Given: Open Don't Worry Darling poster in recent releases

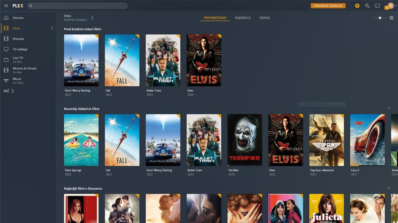Looking at the screenshot, I should tap(81, 60).
